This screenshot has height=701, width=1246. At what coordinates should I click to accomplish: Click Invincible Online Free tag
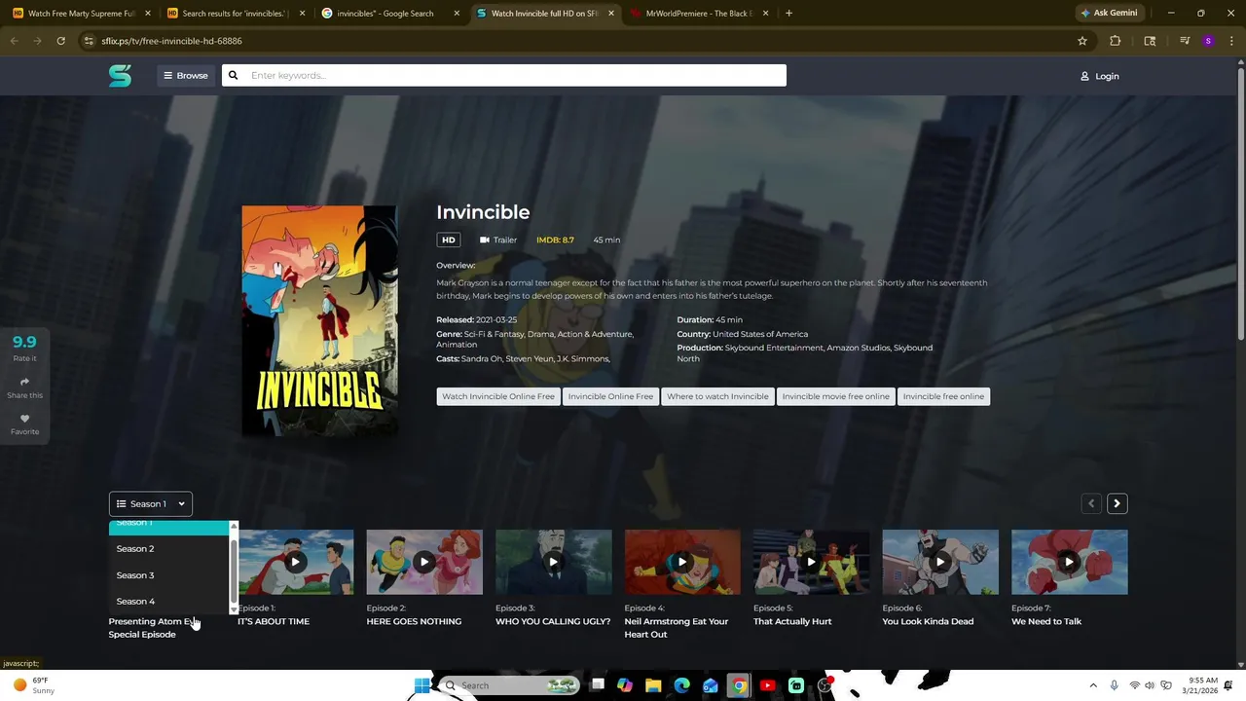[610, 396]
